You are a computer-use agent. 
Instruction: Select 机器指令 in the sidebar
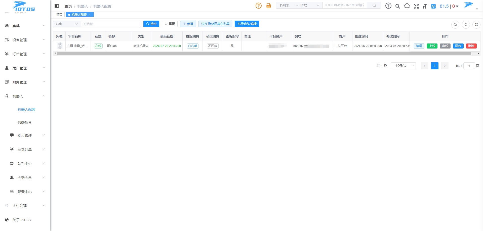pyautogui.click(x=25, y=122)
